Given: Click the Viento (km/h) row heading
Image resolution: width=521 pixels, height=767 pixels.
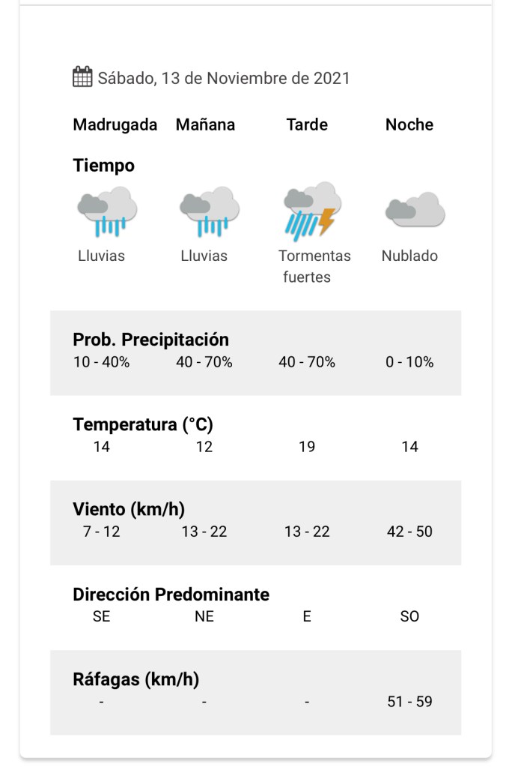Looking at the screenshot, I should tap(129, 510).
